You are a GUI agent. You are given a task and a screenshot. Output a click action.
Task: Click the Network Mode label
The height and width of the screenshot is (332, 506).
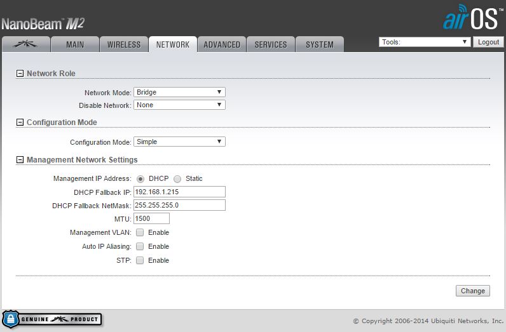click(x=108, y=93)
